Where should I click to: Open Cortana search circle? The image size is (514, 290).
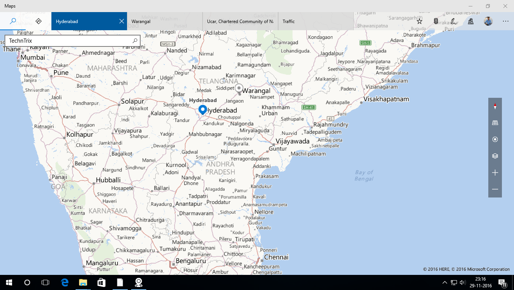[27, 282]
